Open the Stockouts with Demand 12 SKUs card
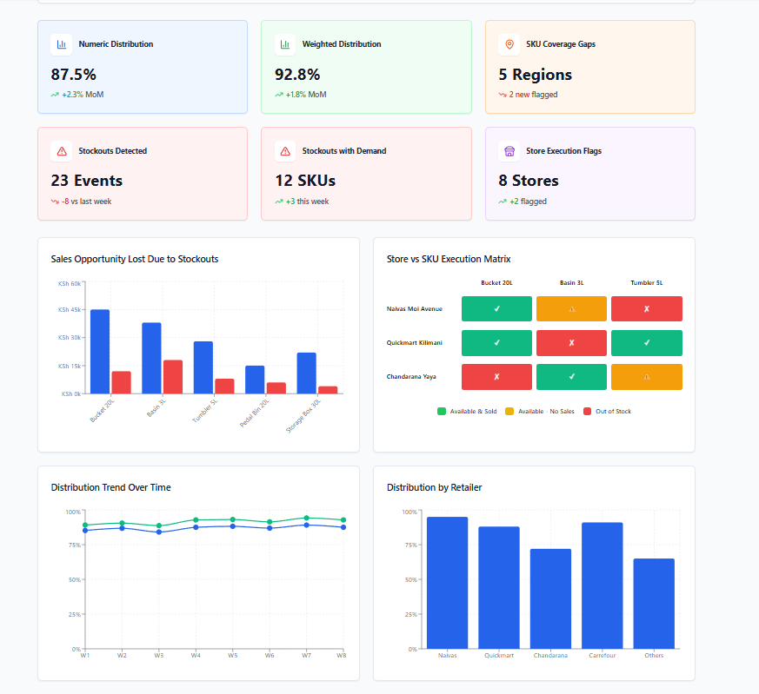Viewport: 759px width, 694px height. point(366,174)
